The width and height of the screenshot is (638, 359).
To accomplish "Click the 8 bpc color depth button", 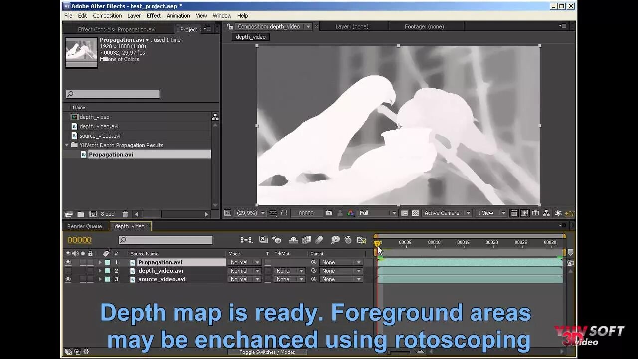I will pyautogui.click(x=107, y=214).
